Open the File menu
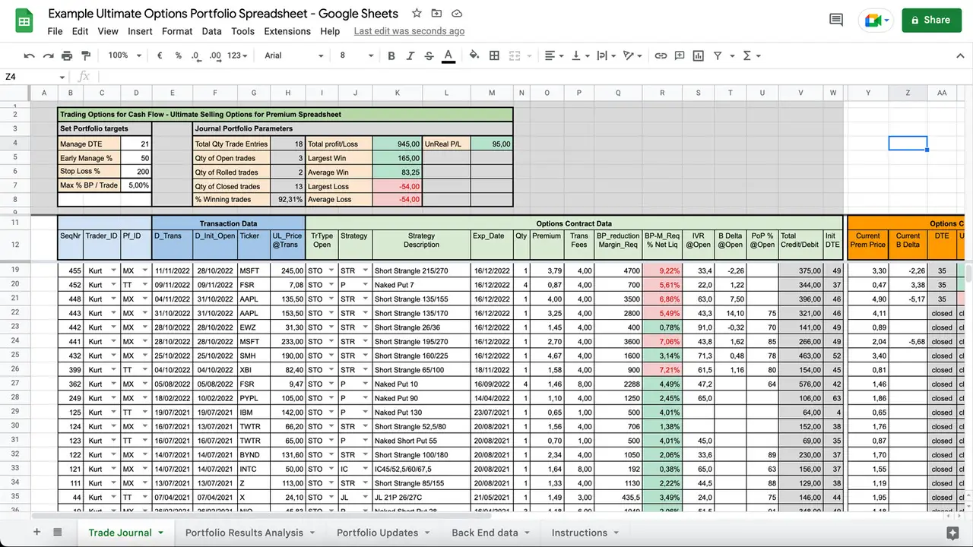This screenshot has height=547, width=973. (55, 31)
